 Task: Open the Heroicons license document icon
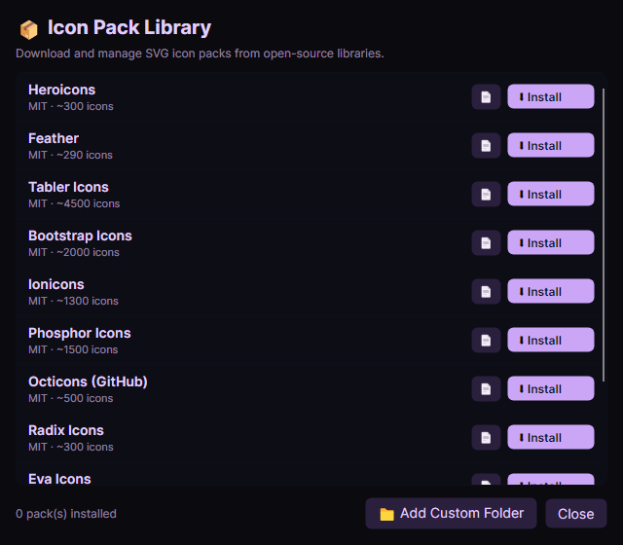click(486, 97)
